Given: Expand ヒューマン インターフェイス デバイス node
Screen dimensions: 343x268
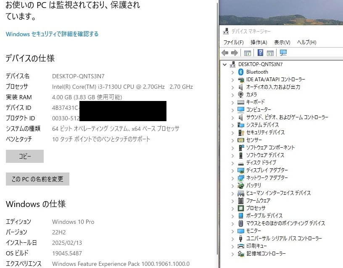Looking at the screenshot, I should [232, 194].
